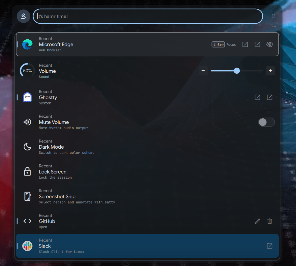Click the Screenshot Snip icon
296x266 pixels.
[x=27, y=196]
